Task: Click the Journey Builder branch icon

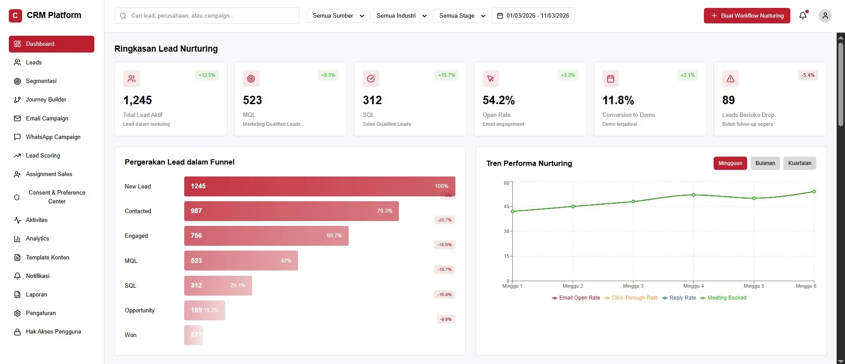Action: [17, 100]
